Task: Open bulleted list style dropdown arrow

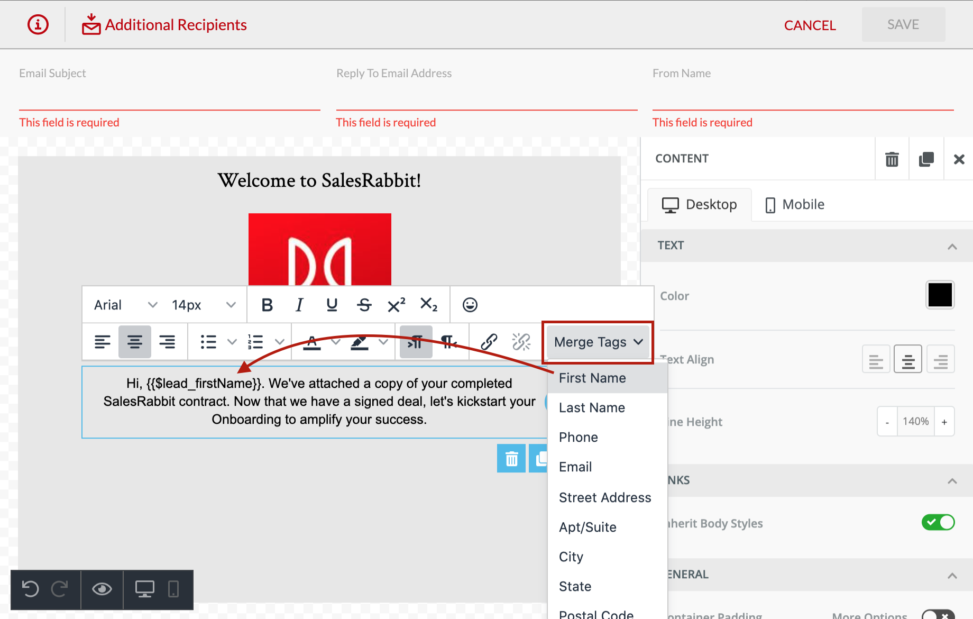Action: [x=232, y=342]
